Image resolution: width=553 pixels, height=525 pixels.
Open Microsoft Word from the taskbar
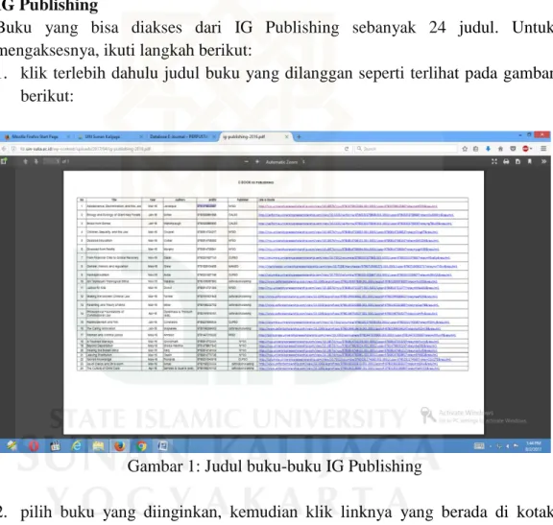coord(162,446)
